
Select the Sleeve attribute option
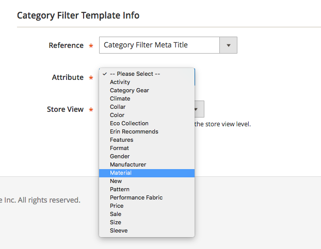[x=119, y=230]
